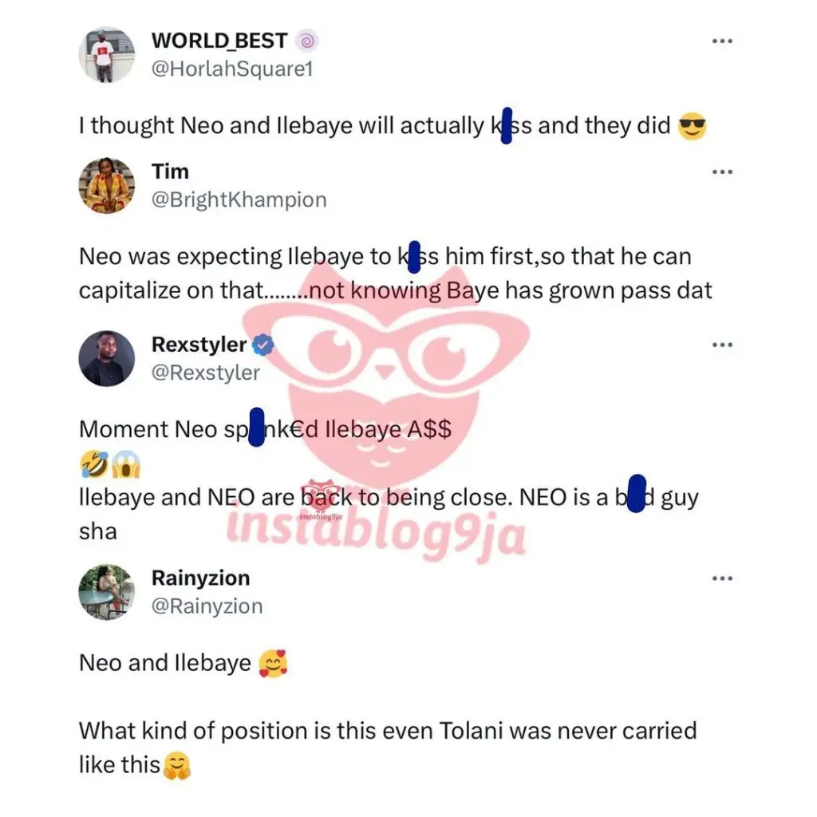Click Rexstyler's blue verified badge
Screen dimensions: 817x817
coord(263,345)
